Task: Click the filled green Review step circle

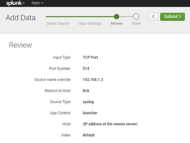Action: click(x=116, y=17)
